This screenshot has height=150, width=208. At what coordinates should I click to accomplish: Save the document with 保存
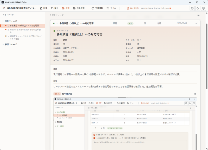[66, 8]
